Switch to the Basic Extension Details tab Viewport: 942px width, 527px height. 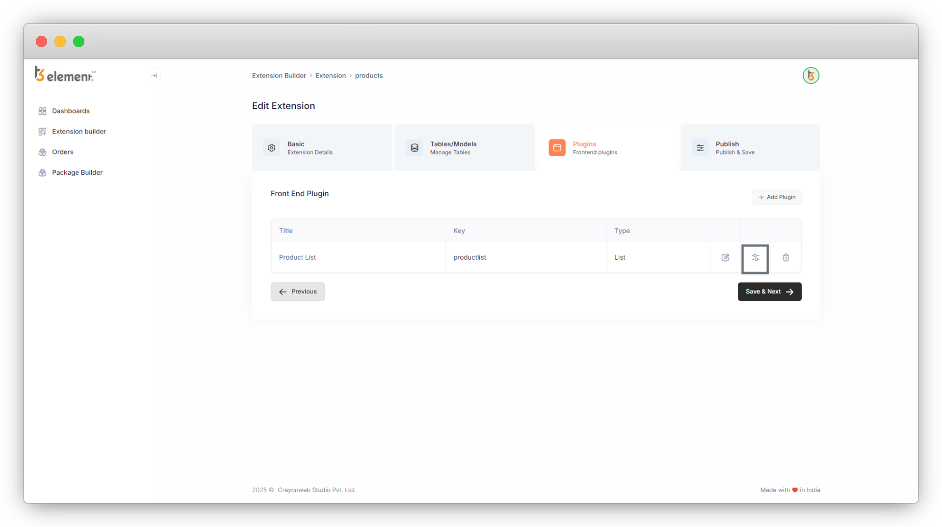(321, 148)
